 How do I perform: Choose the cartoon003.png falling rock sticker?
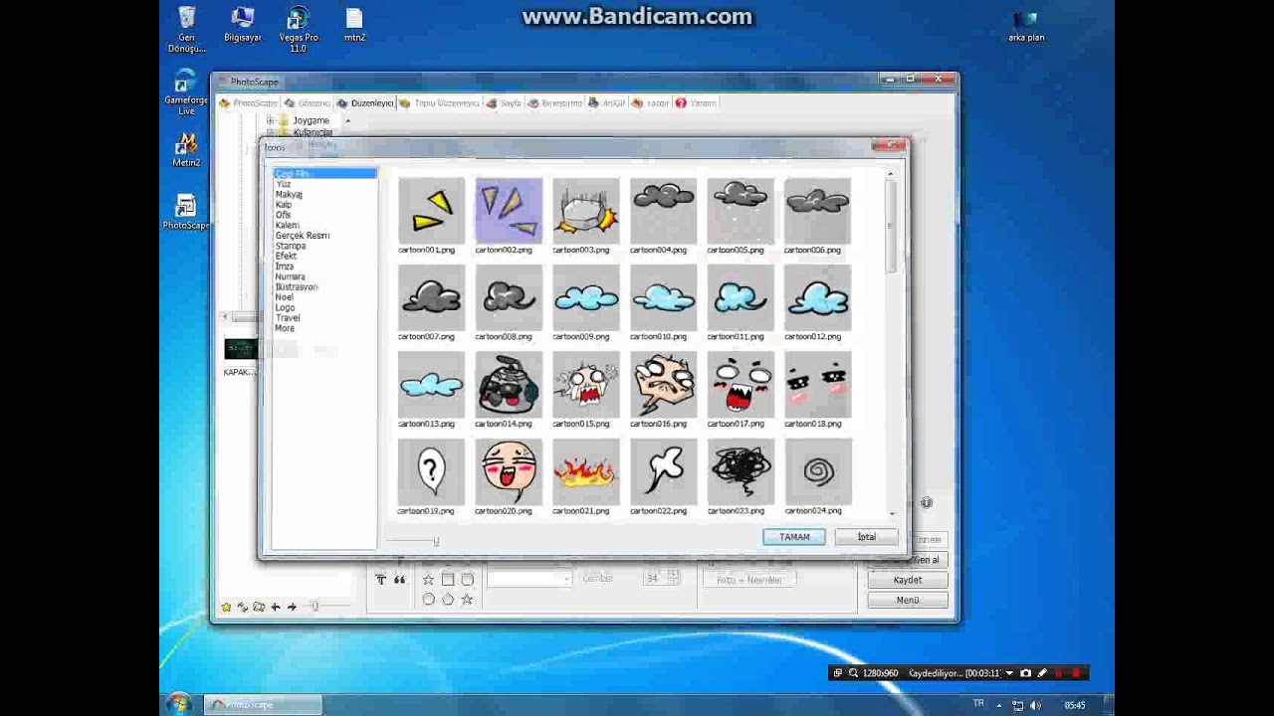click(586, 211)
